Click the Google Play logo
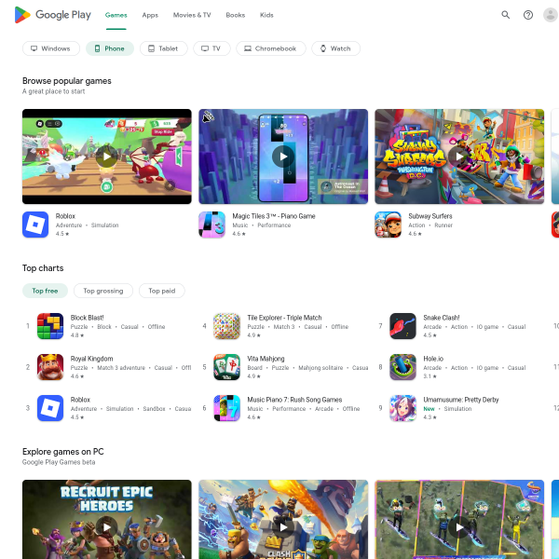 point(52,15)
